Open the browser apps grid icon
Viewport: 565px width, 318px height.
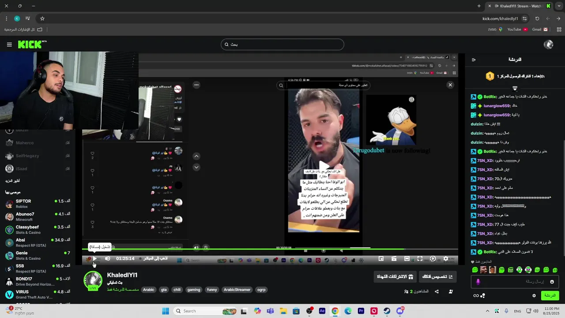tap(558, 30)
